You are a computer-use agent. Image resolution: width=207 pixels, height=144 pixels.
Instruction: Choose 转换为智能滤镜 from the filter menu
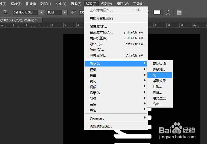(116, 18)
